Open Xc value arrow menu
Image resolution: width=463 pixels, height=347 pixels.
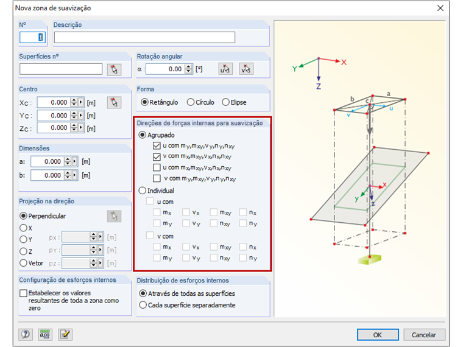(x=81, y=102)
